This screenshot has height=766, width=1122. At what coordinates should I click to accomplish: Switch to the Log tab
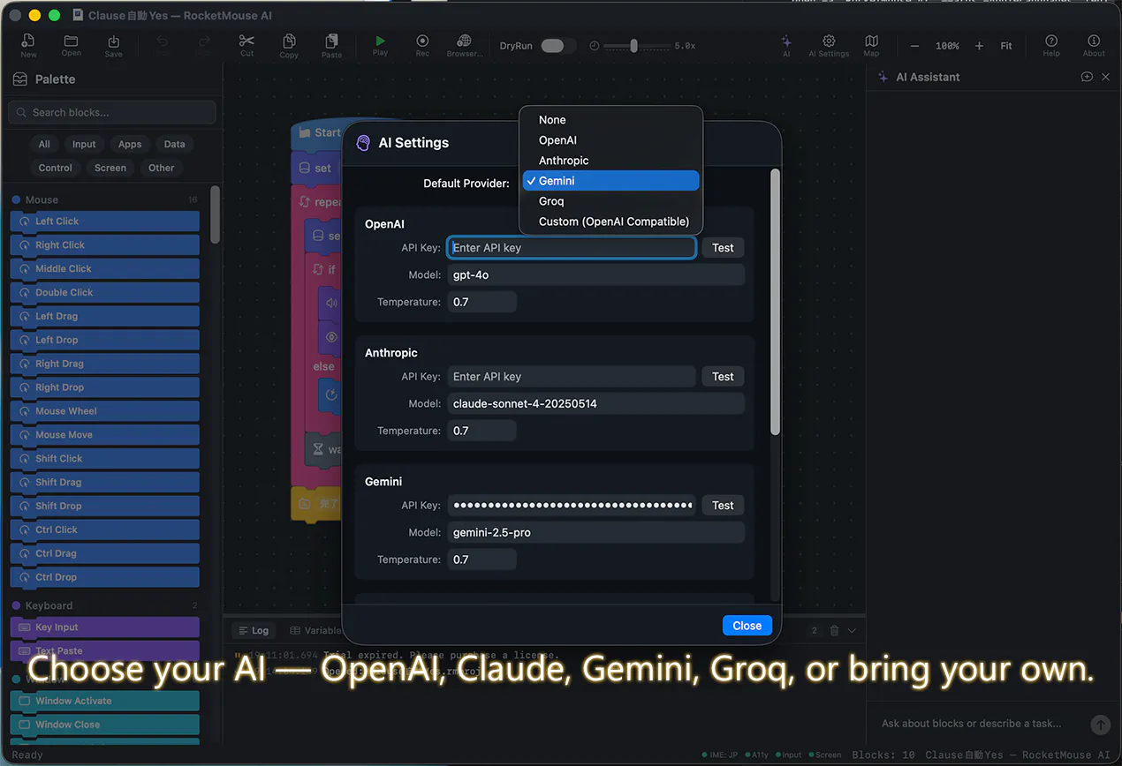point(254,630)
